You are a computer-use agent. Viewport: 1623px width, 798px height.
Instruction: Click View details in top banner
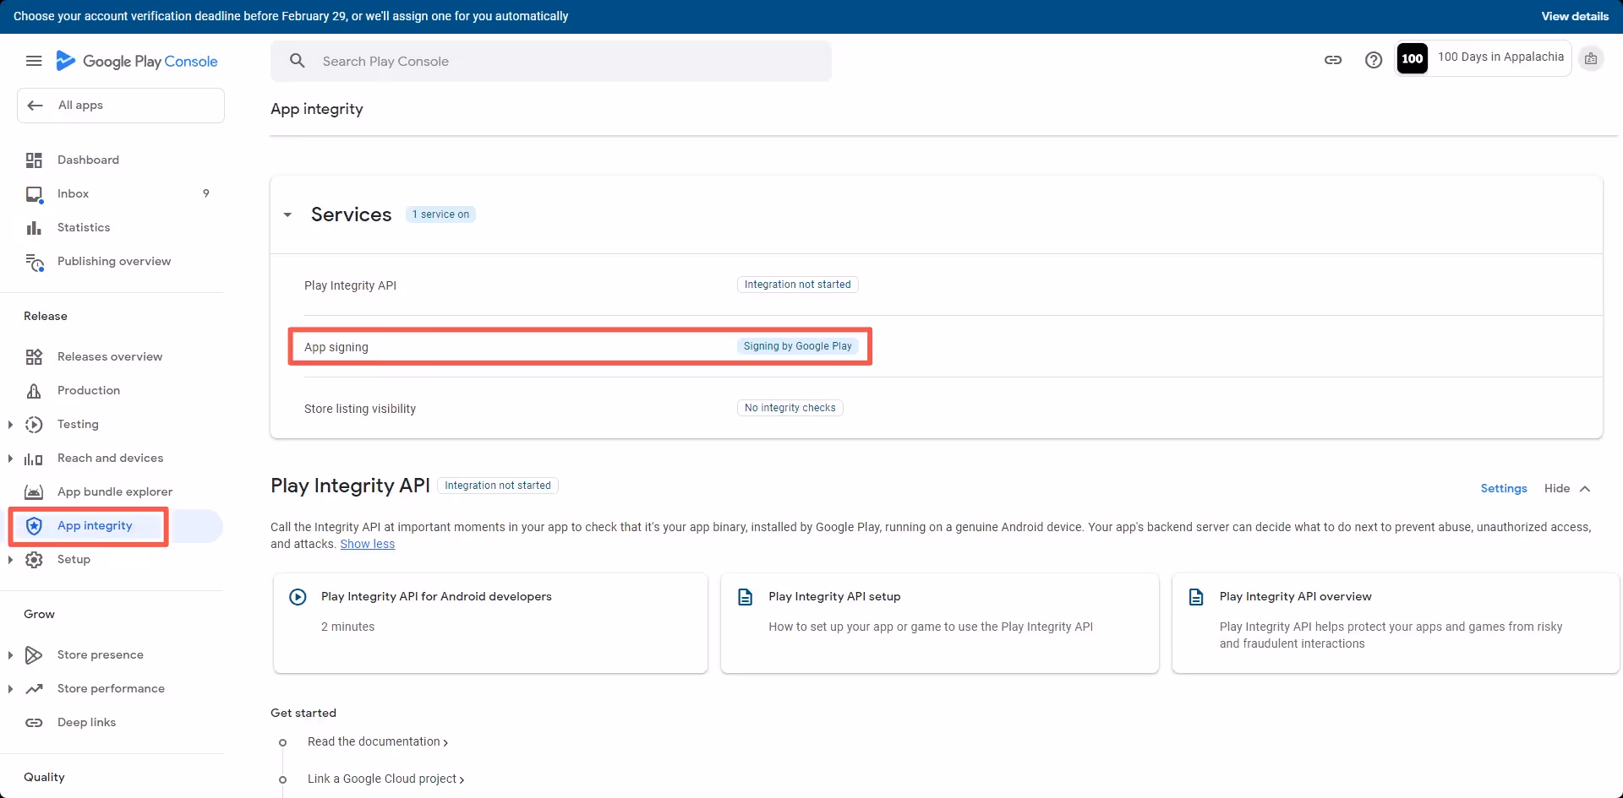tap(1575, 16)
